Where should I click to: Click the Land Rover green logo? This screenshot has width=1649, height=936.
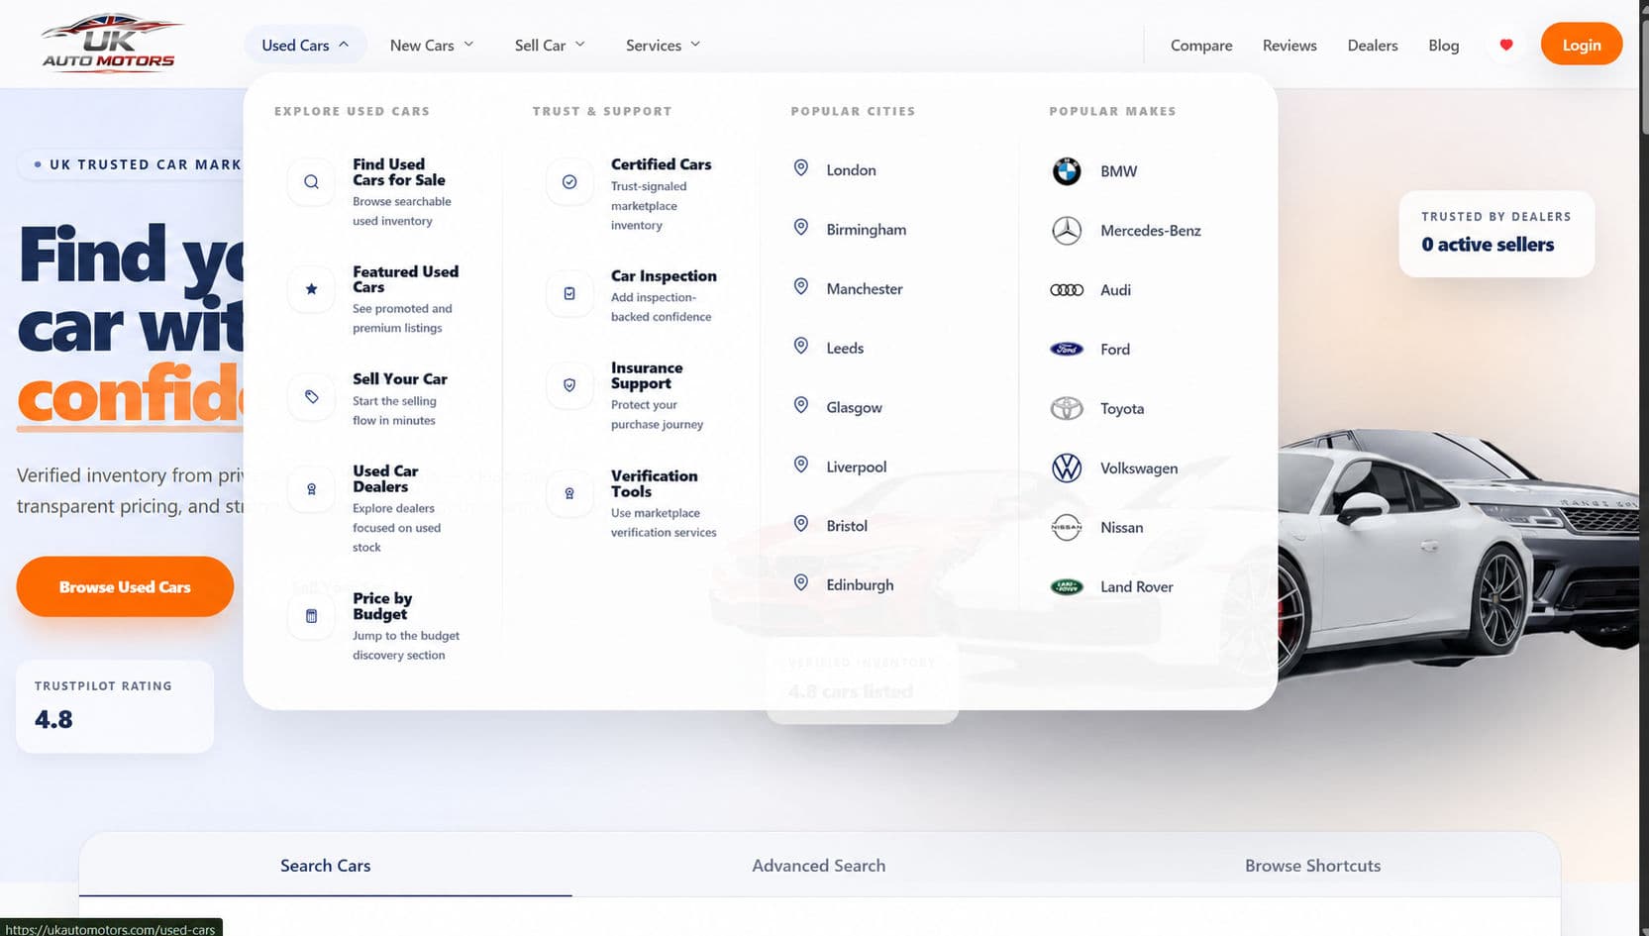[x=1067, y=586]
